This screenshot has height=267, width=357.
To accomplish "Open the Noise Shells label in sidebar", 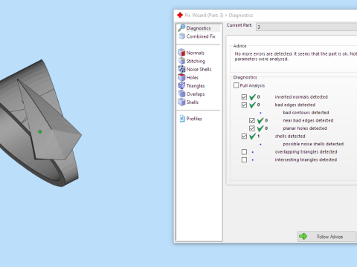I will [199, 69].
